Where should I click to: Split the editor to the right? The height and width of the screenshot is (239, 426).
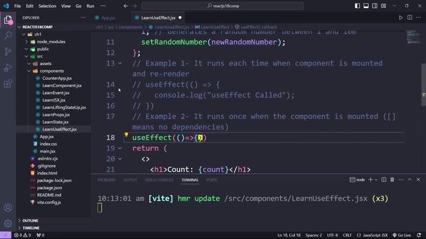410,18
